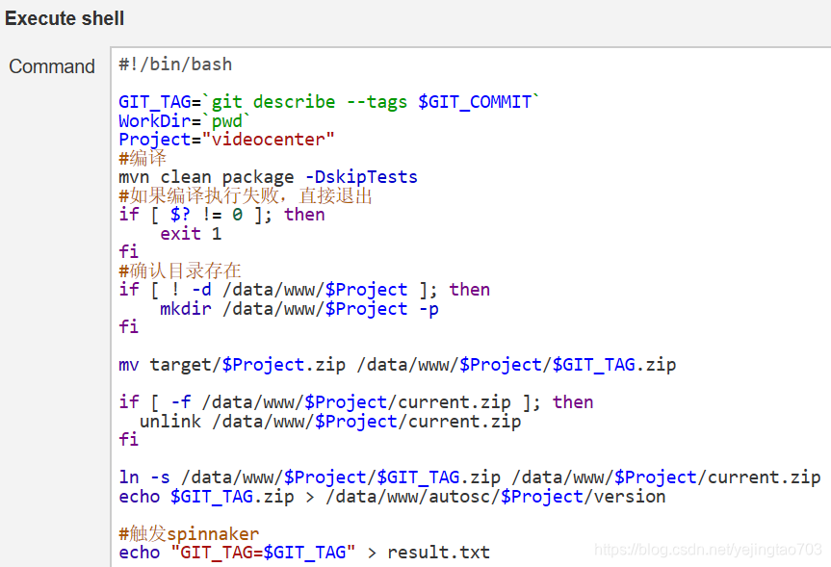Click the '#编译' comment line
The height and width of the screenshot is (567, 831).
pos(143,158)
